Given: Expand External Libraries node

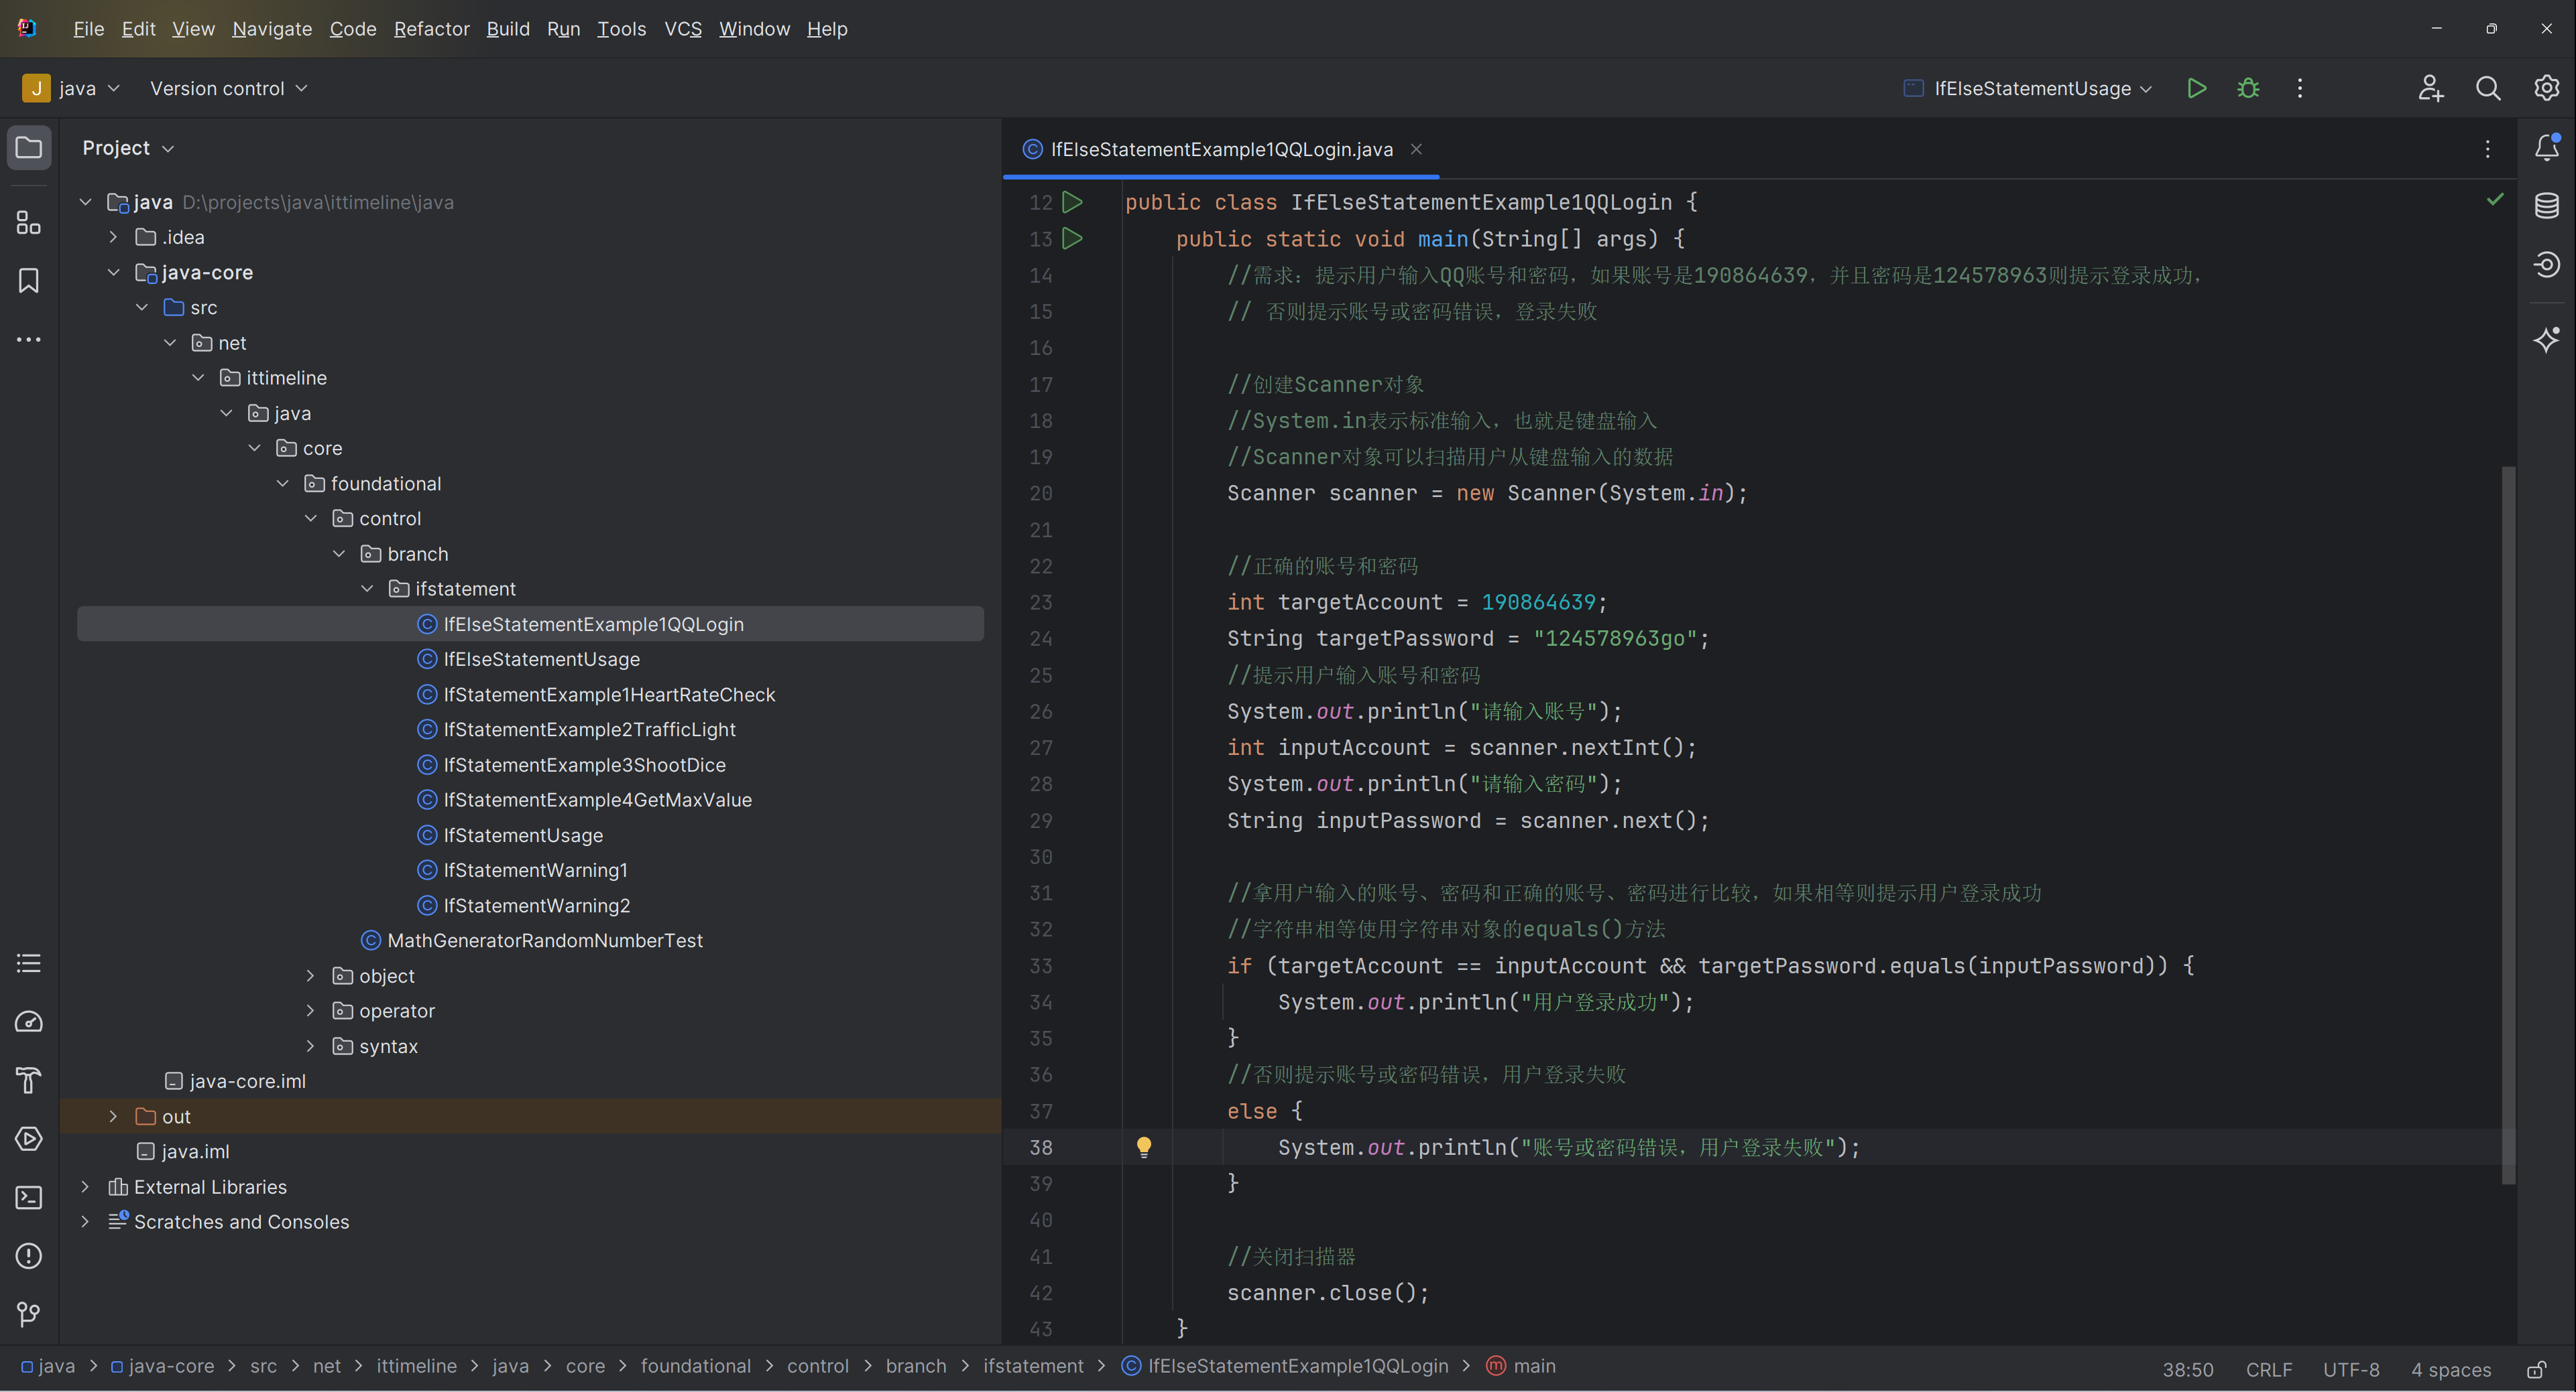Looking at the screenshot, I should pos(85,1186).
